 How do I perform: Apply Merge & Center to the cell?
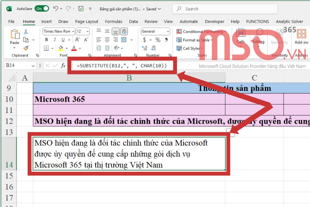click(x=124, y=40)
